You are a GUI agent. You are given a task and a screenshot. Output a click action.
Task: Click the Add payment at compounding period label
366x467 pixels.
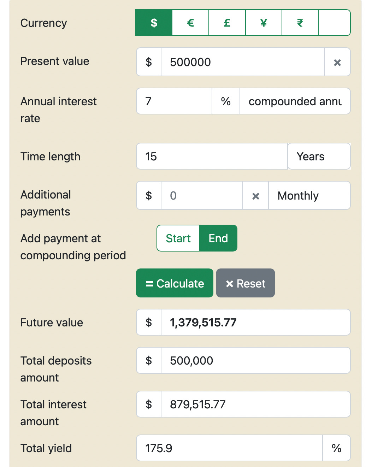click(73, 247)
